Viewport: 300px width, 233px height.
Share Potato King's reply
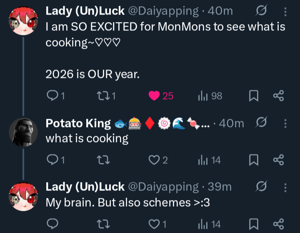click(x=279, y=160)
